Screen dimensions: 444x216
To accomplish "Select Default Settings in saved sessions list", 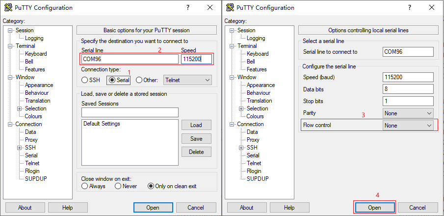I will pos(102,124).
